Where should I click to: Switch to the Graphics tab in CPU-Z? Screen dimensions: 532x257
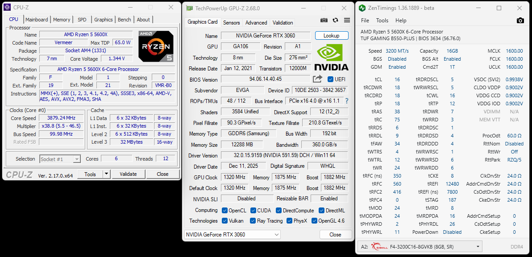click(104, 20)
